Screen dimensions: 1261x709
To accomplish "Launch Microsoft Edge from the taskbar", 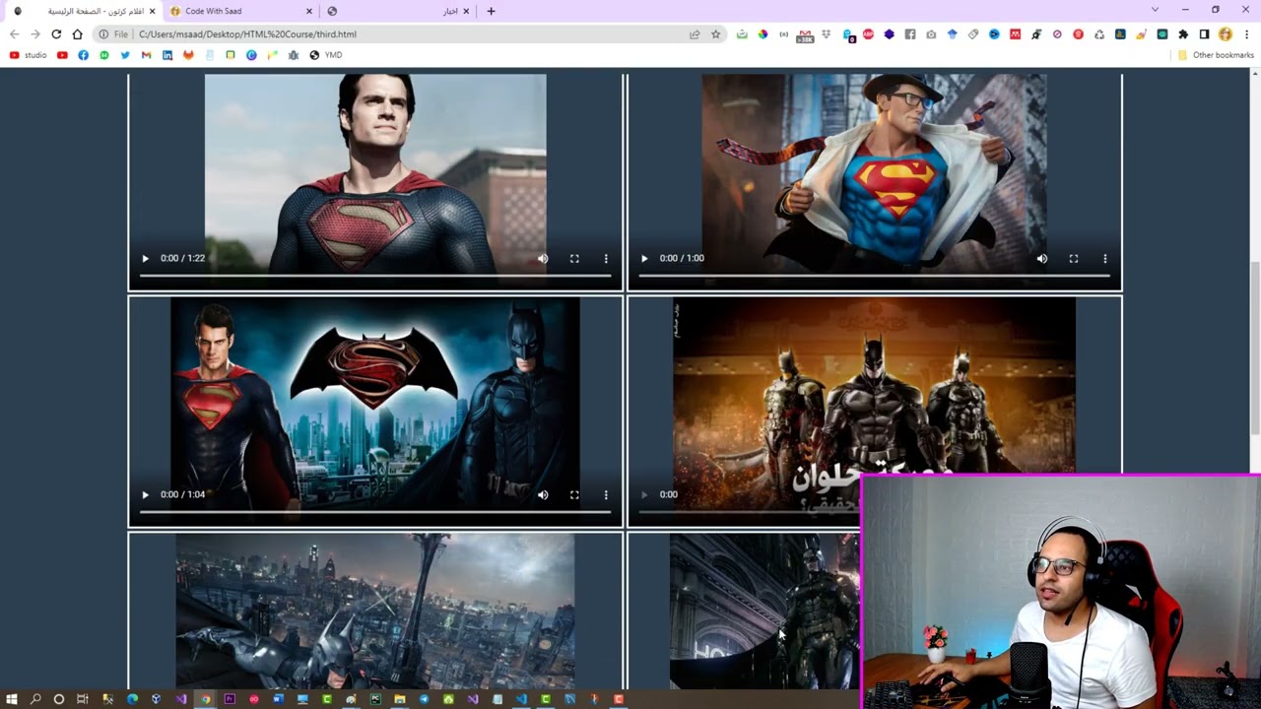I will 132,699.
